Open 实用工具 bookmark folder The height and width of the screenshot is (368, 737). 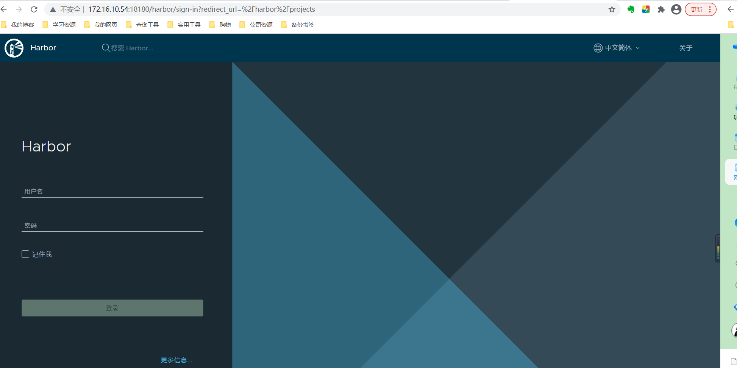[184, 25]
